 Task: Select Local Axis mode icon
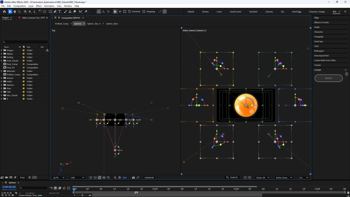point(98,11)
